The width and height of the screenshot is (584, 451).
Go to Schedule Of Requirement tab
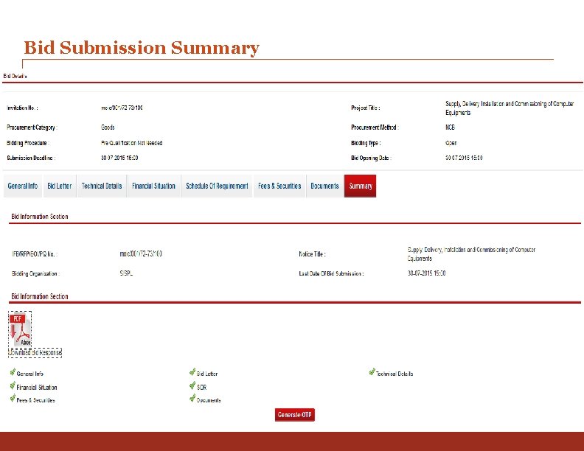[x=217, y=186]
